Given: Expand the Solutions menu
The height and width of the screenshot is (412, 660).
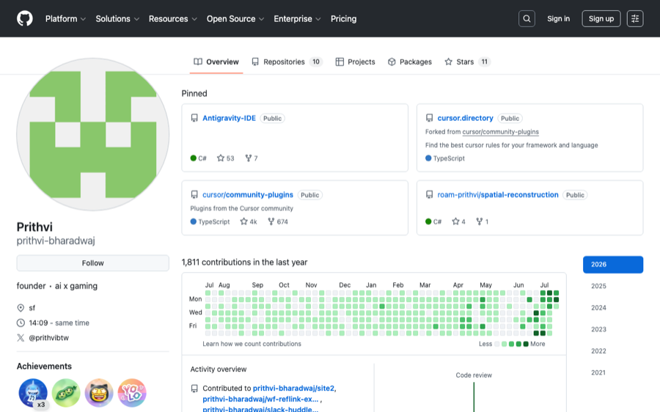Looking at the screenshot, I should pos(117,18).
